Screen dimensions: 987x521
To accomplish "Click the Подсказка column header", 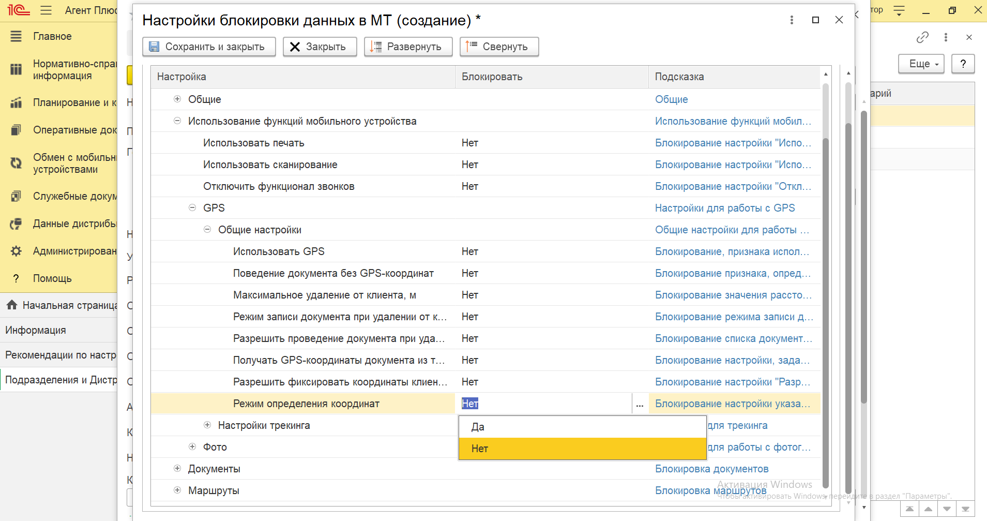I will tap(734, 77).
